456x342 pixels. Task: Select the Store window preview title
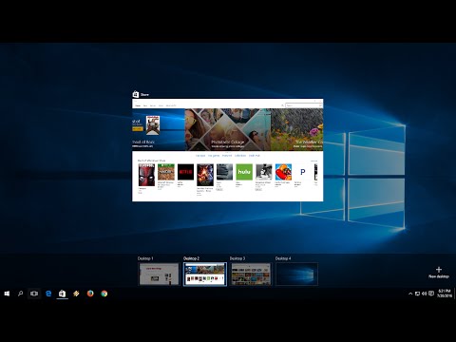pos(144,94)
